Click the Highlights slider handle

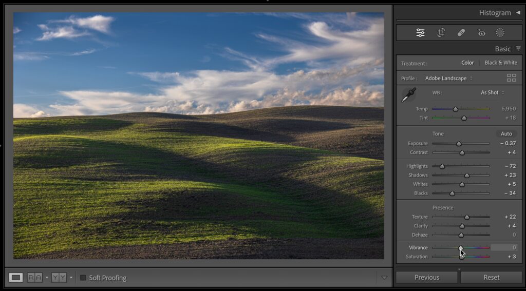pyautogui.click(x=442, y=166)
